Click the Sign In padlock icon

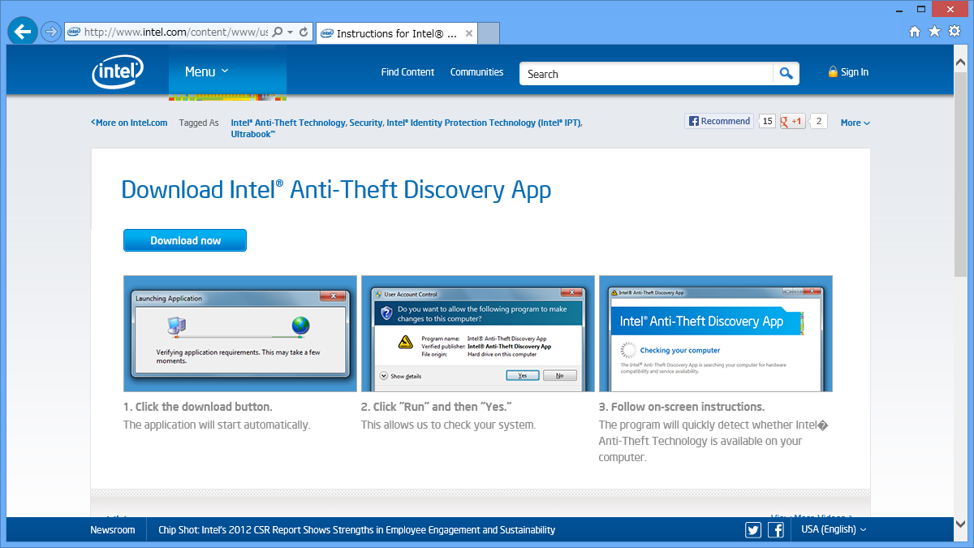(833, 72)
